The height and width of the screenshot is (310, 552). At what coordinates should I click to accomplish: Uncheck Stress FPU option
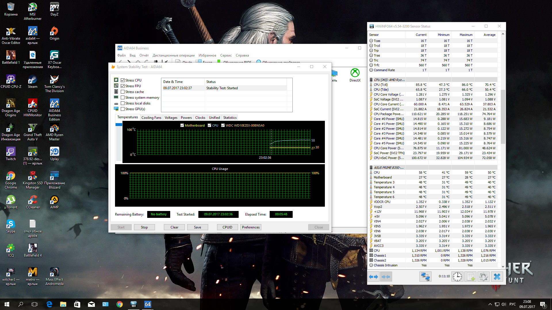[x=123, y=86]
